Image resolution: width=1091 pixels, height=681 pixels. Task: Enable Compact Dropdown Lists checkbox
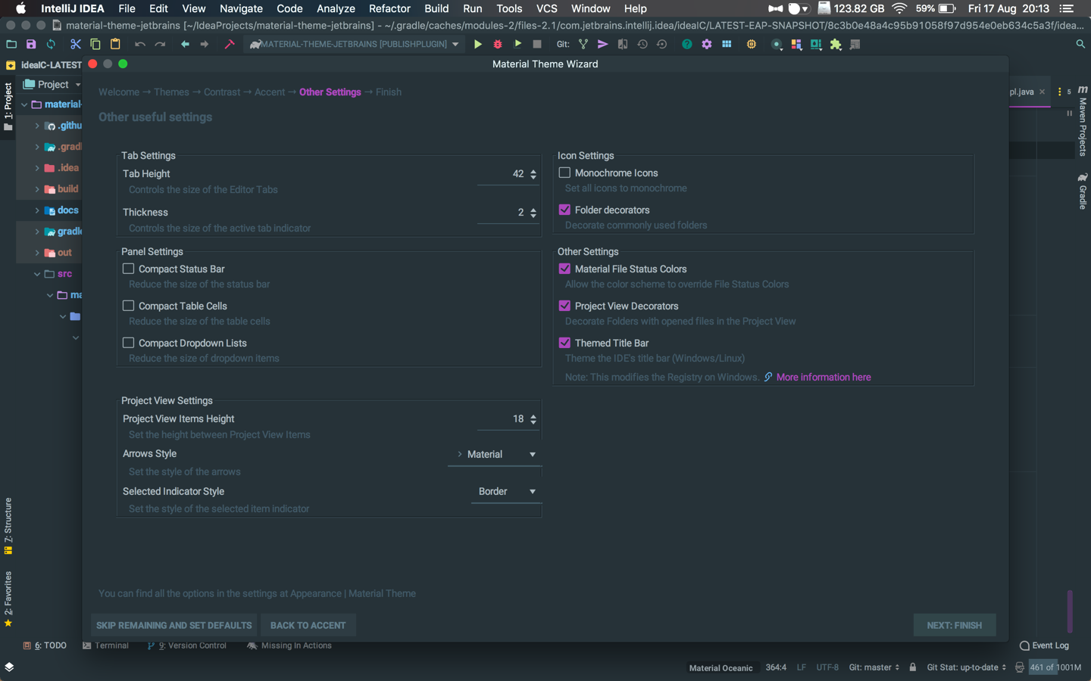(128, 343)
